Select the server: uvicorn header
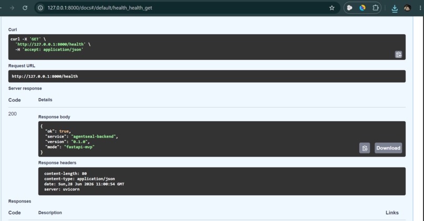The image size is (424, 221). tap(62, 189)
